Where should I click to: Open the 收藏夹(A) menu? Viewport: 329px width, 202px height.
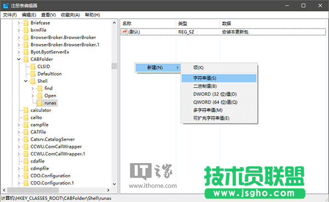pyautogui.click(x=70, y=15)
